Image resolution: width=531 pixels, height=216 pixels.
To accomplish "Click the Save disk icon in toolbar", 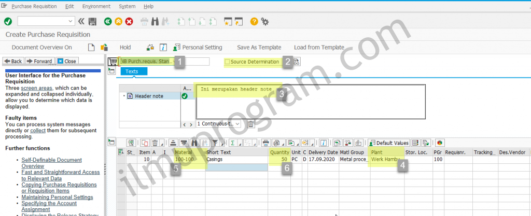I will [93, 21].
